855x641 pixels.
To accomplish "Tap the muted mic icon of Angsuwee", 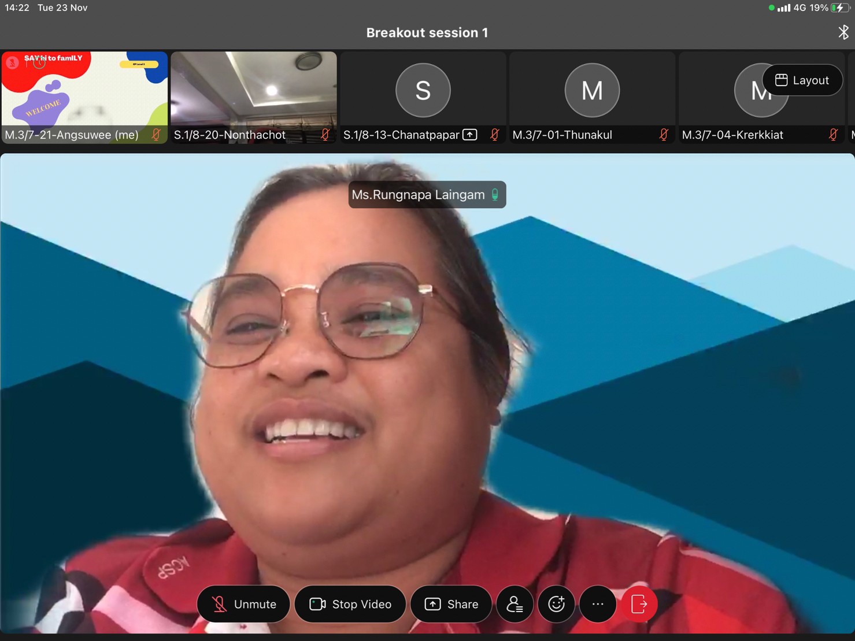I will click(156, 135).
